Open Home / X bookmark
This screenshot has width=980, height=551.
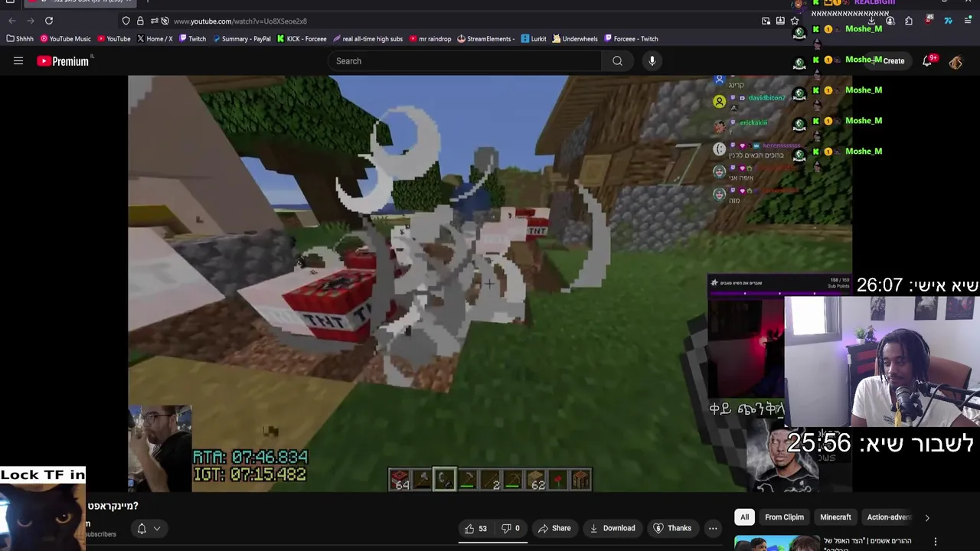(x=155, y=39)
